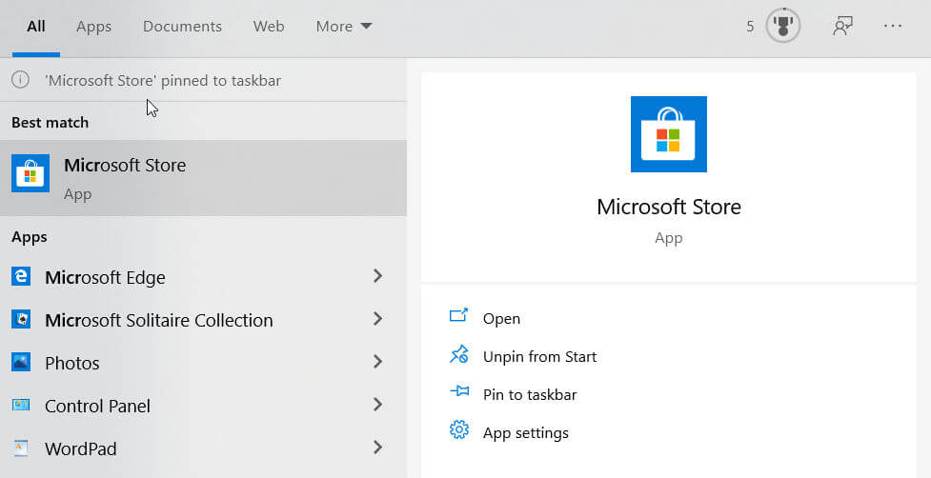This screenshot has height=478, width=931.
Task: Open the feedback person icon
Action: [x=842, y=27]
